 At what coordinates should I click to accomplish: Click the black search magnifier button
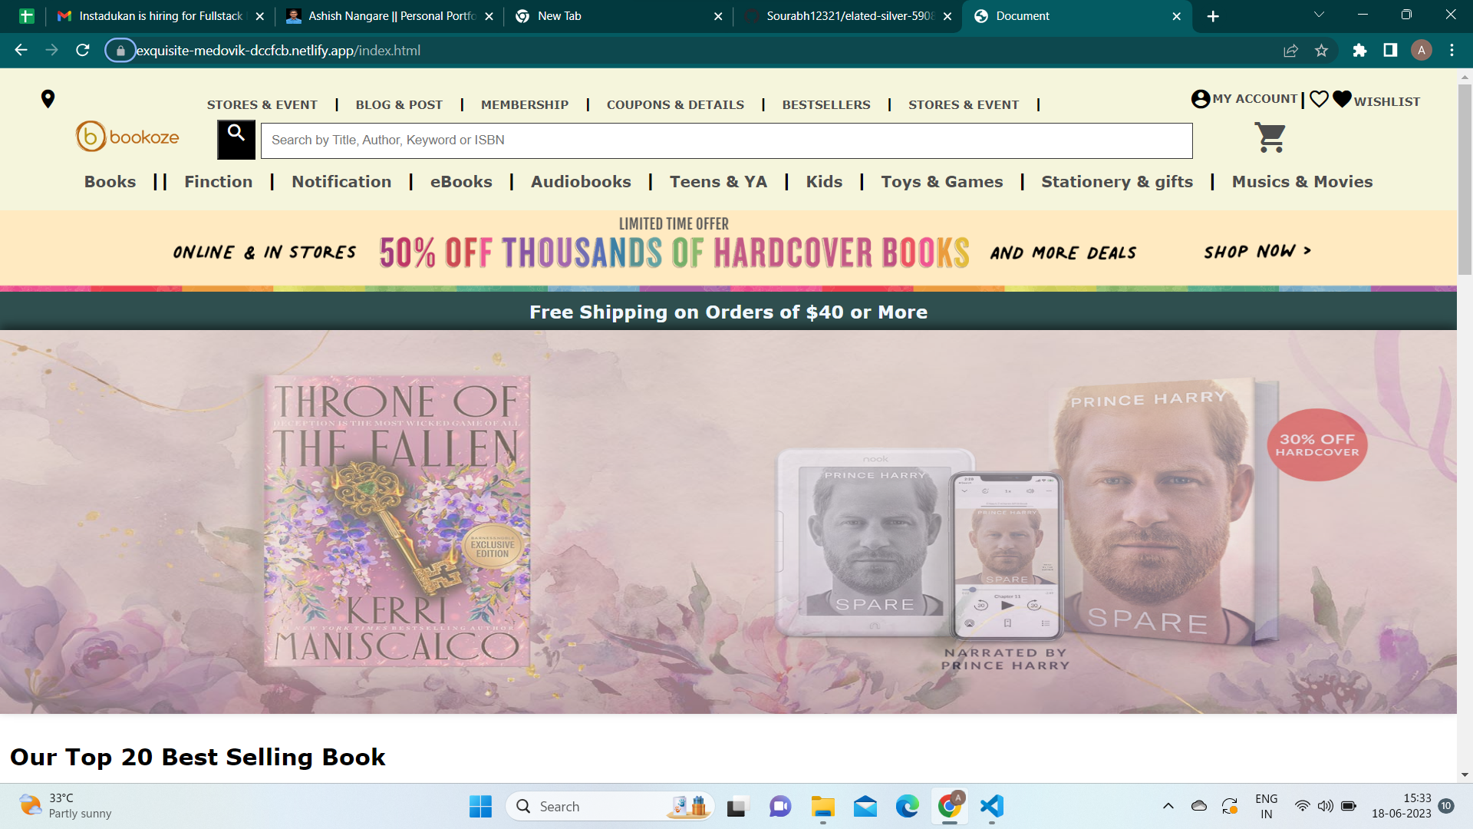tap(236, 139)
